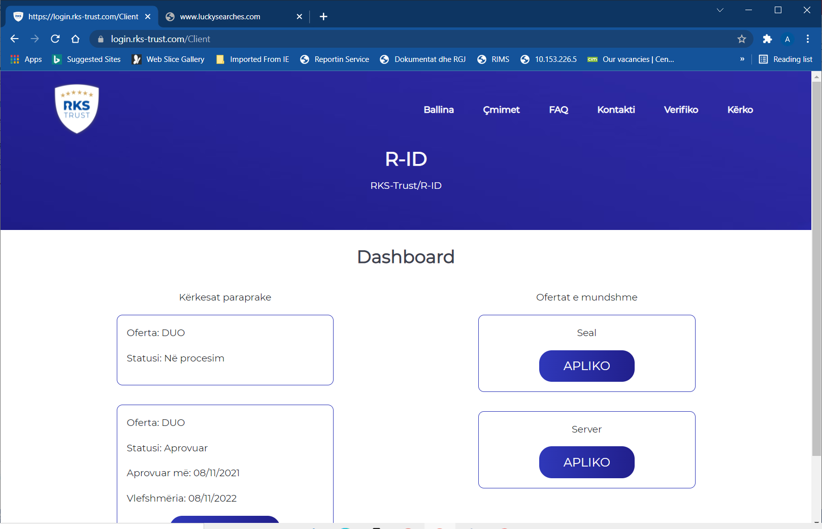Reload the page with the refresh icon
The width and height of the screenshot is (822, 529).
[x=55, y=39]
